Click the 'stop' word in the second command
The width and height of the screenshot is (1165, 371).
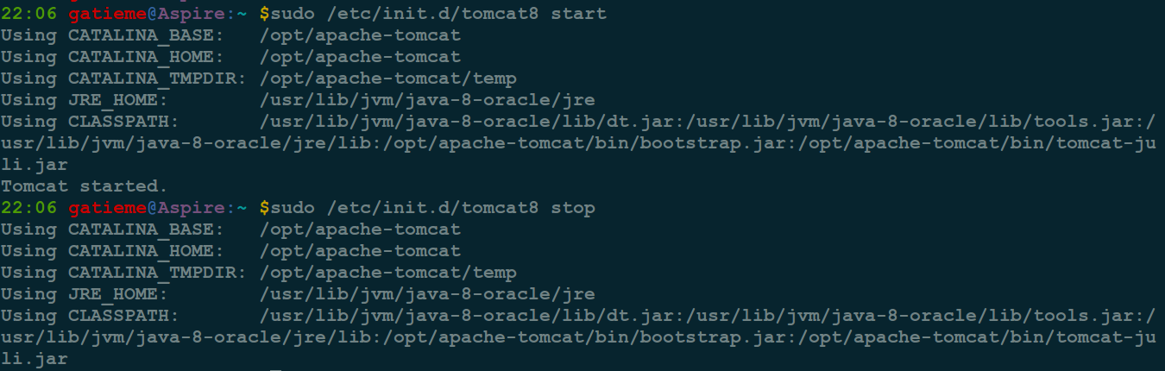tap(573, 208)
